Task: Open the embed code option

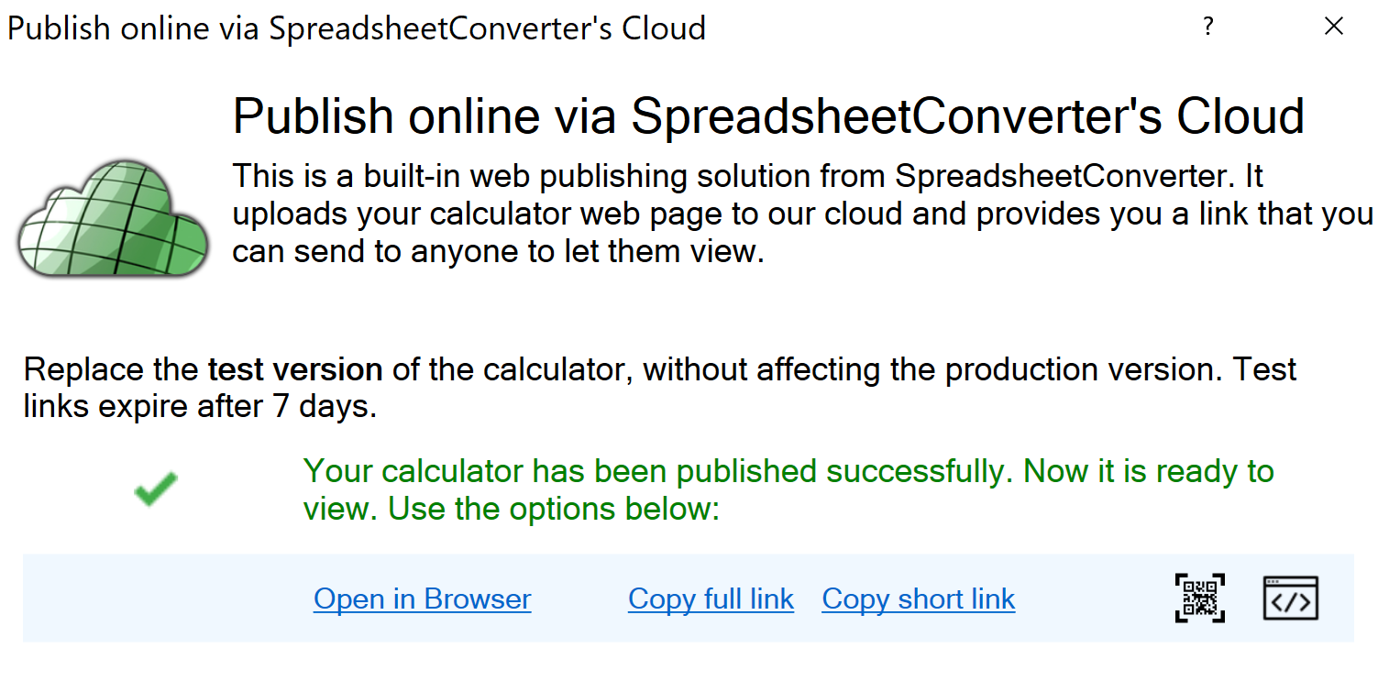Action: tap(1290, 598)
